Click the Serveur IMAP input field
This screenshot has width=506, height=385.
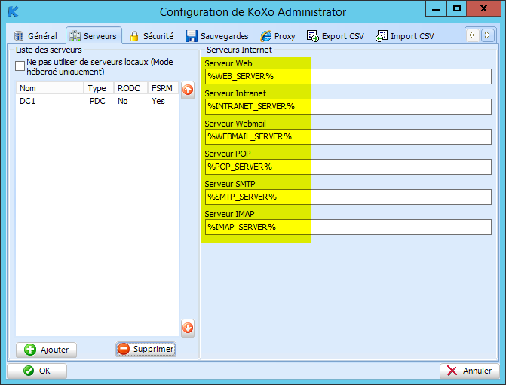pyautogui.click(x=348, y=227)
